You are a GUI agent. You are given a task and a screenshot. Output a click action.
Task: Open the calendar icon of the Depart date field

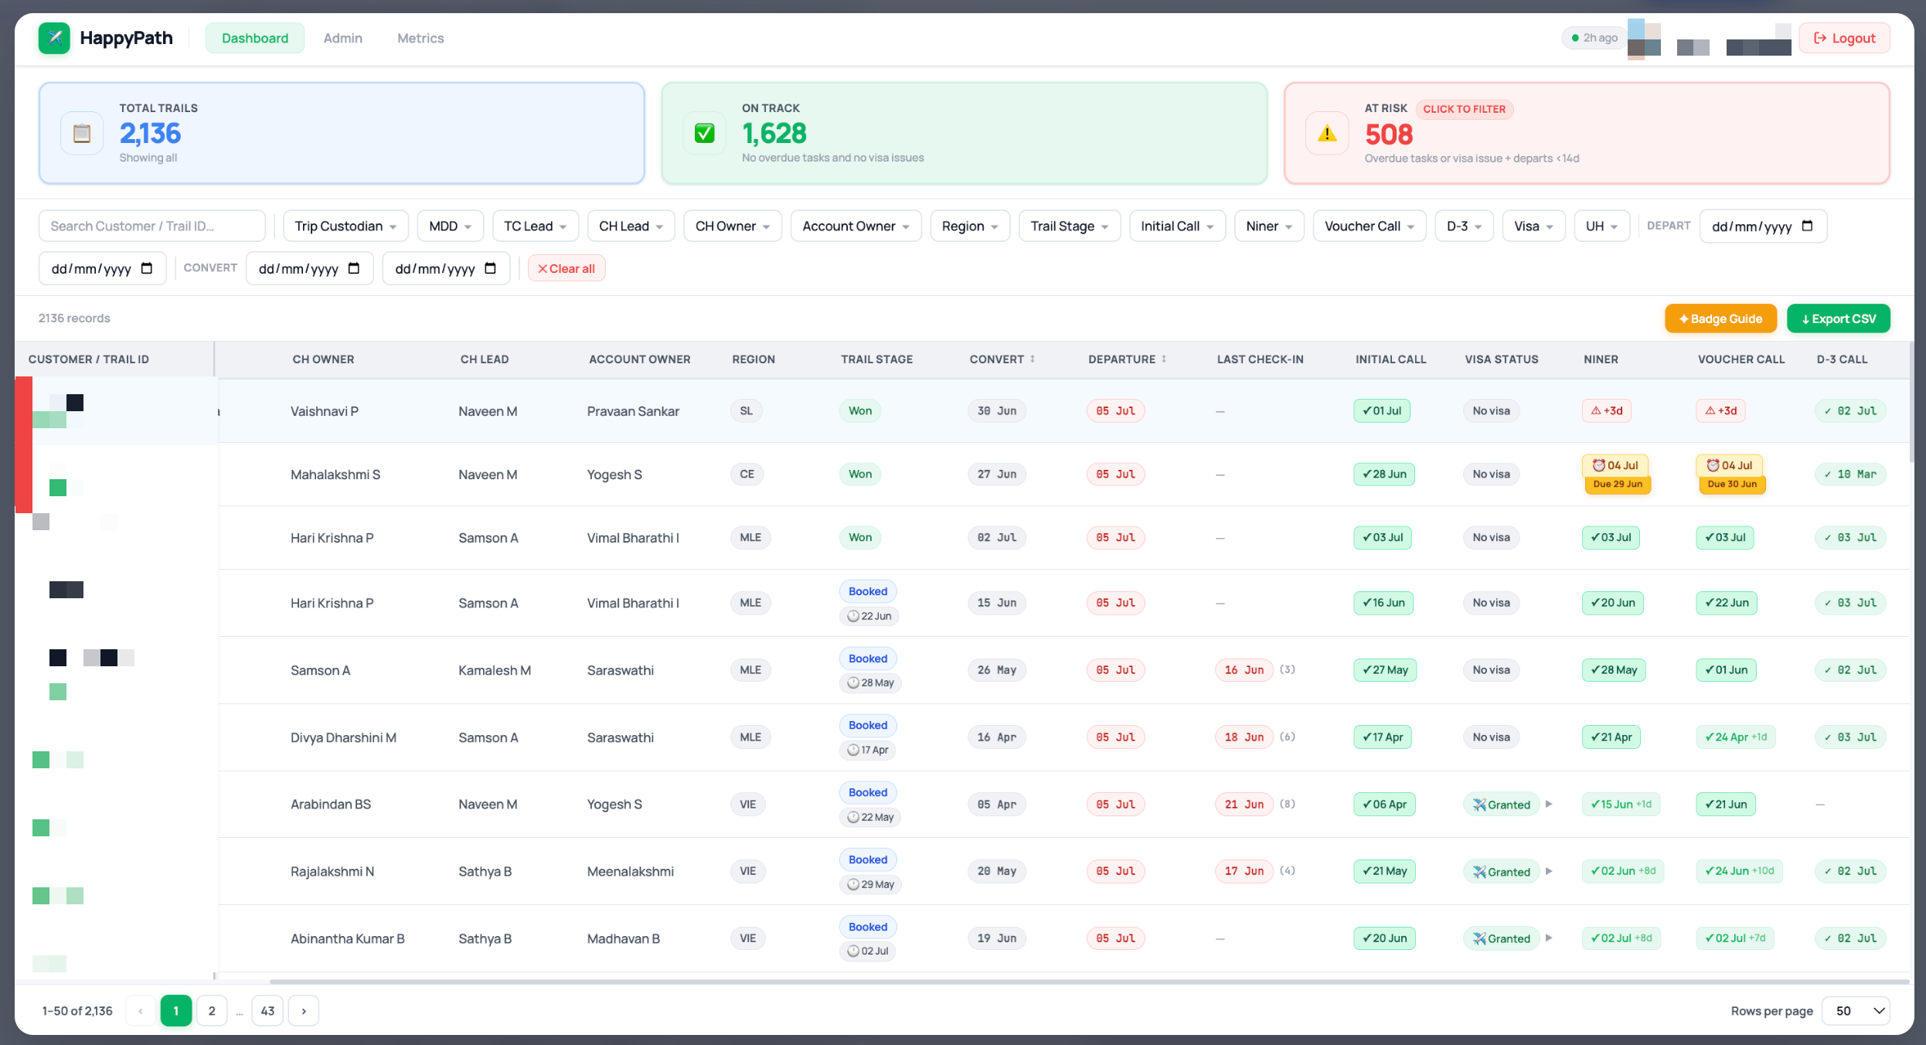coord(1807,226)
